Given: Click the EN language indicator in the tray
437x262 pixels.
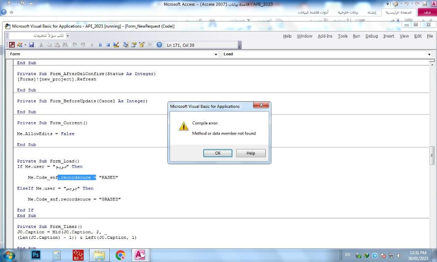Looking at the screenshot, I should (x=348, y=255).
